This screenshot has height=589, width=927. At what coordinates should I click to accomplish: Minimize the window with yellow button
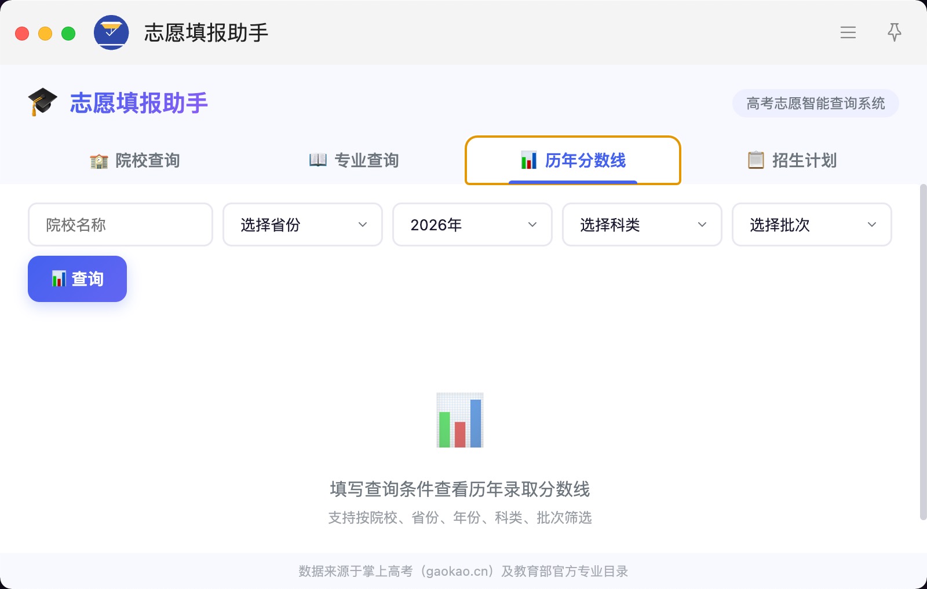[45, 34]
